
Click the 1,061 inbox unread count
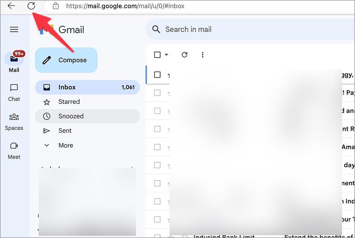point(128,87)
